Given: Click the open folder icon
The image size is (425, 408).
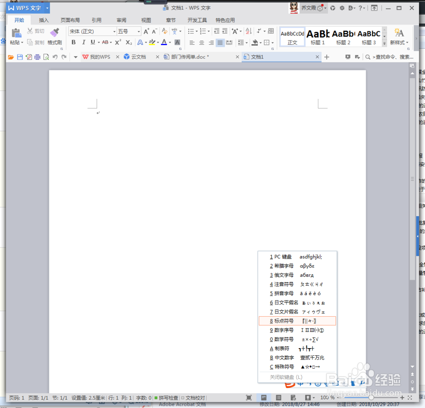Looking at the screenshot, I should [11, 57].
